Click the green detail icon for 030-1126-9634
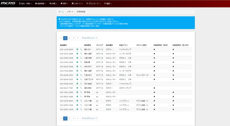 pyautogui.click(x=77, y=49)
